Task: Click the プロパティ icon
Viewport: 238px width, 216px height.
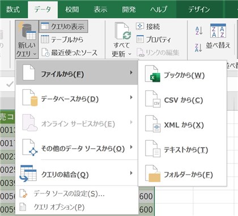Action: pyautogui.click(x=140, y=39)
